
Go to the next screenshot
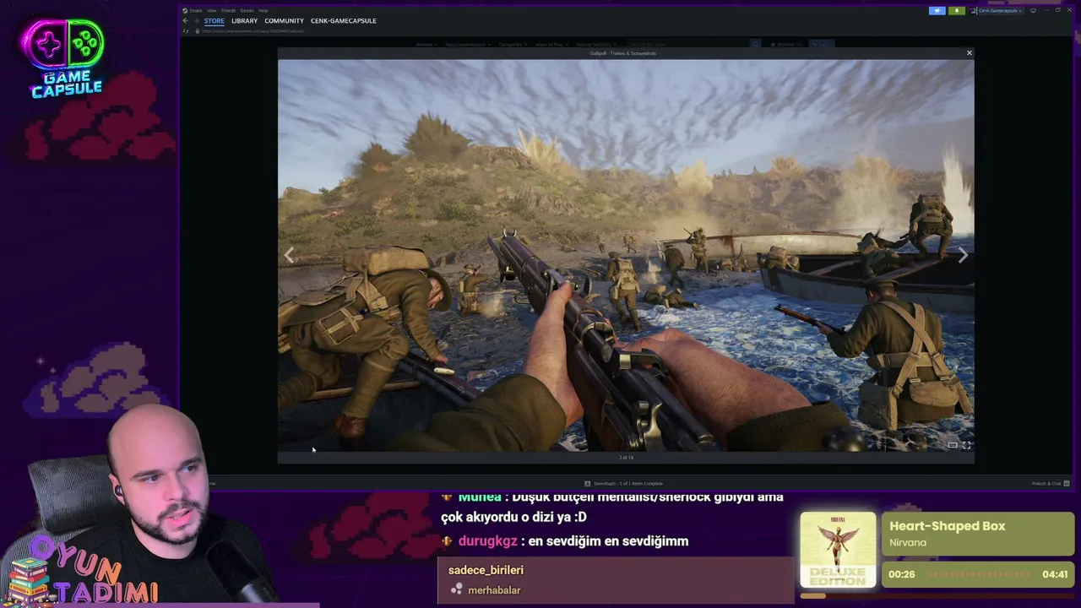click(x=962, y=255)
